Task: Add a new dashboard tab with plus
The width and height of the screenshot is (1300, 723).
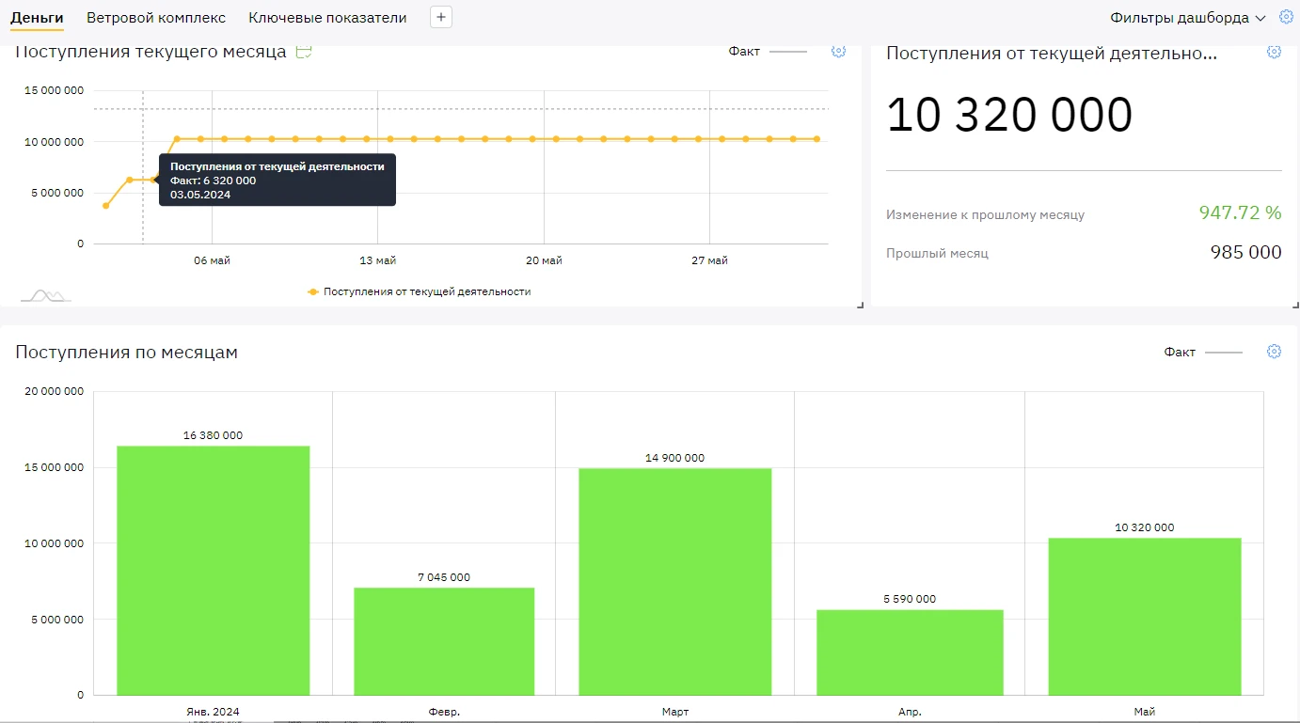Action: pos(441,17)
